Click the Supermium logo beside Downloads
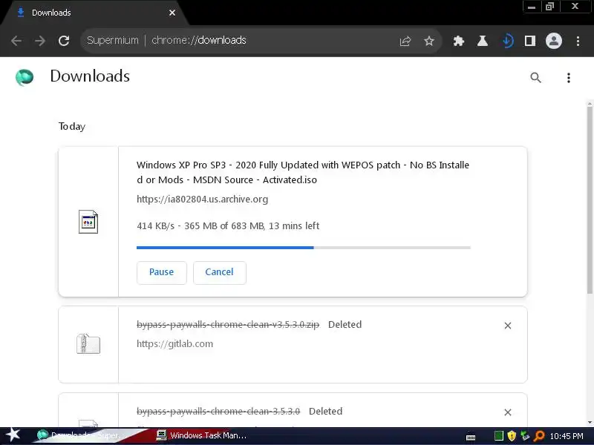The image size is (594, 445). [x=25, y=77]
